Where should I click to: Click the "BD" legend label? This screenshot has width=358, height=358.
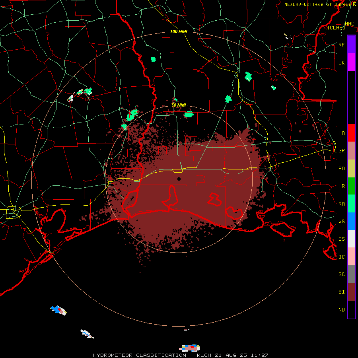[341, 169]
